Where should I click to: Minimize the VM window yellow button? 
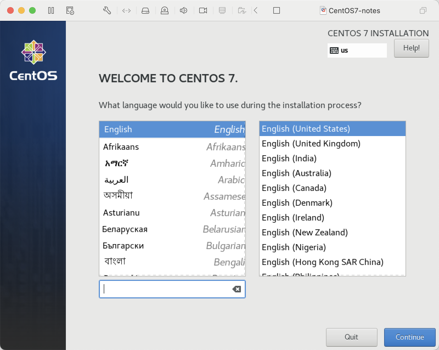click(x=21, y=10)
